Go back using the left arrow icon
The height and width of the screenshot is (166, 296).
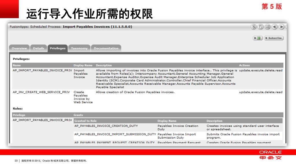[x=275, y=27]
